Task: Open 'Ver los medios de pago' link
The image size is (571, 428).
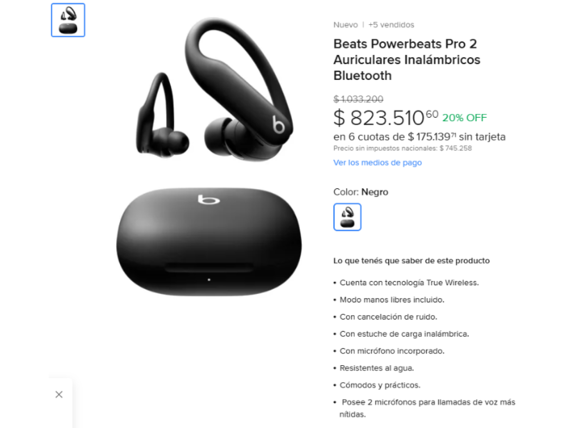Action: tap(377, 163)
